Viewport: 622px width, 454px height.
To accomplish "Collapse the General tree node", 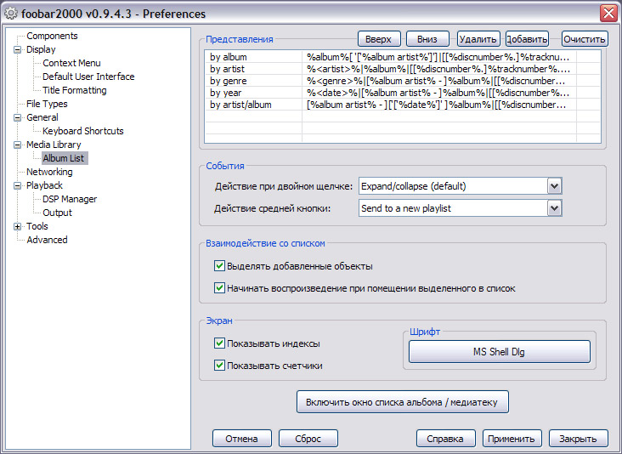I will click(18, 118).
